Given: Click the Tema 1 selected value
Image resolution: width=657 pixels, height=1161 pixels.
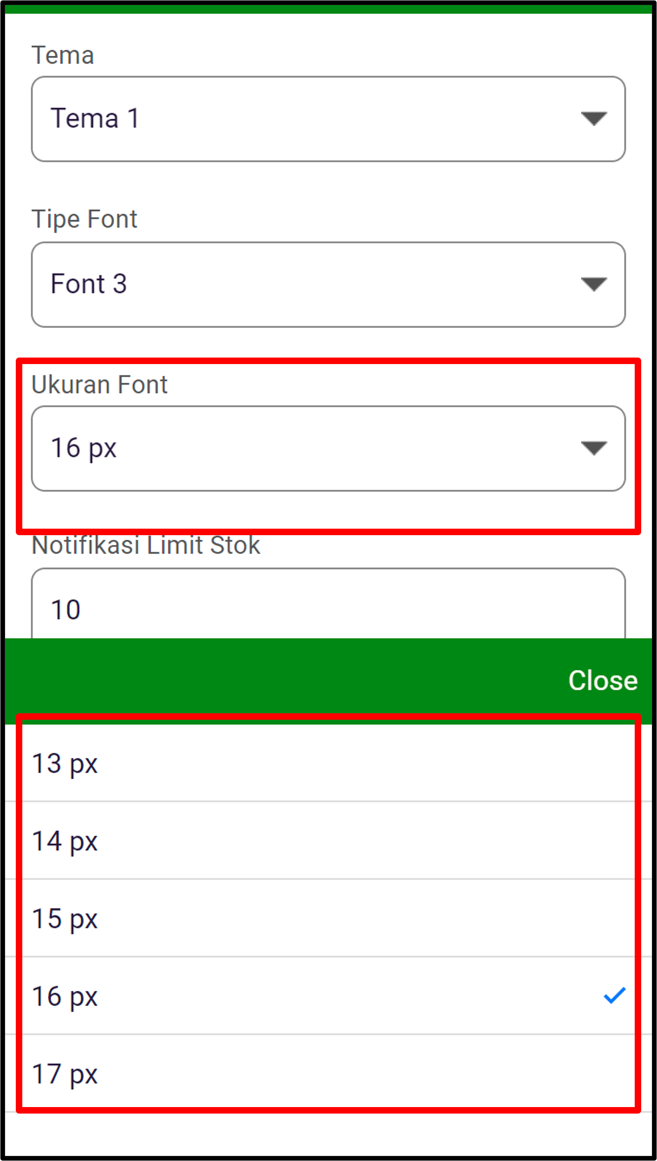Looking at the screenshot, I should (95, 118).
